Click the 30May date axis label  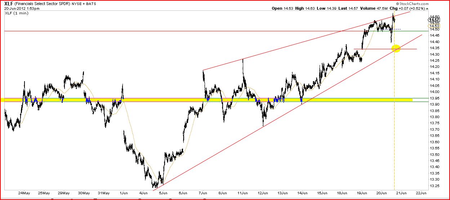coord(84,192)
